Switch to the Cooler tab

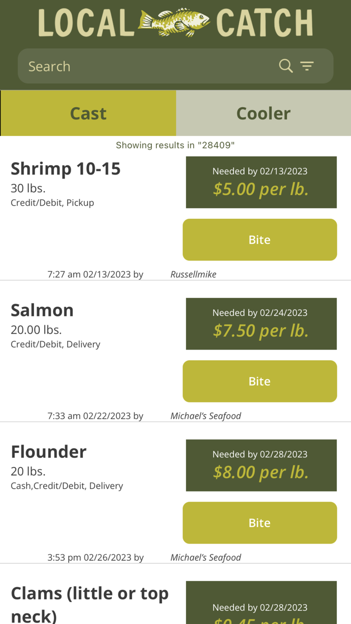tap(263, 113)
